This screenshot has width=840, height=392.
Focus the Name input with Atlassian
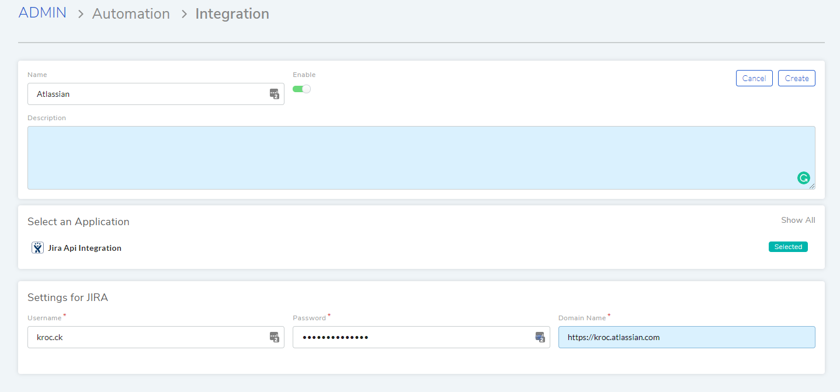tap(156, 94)
